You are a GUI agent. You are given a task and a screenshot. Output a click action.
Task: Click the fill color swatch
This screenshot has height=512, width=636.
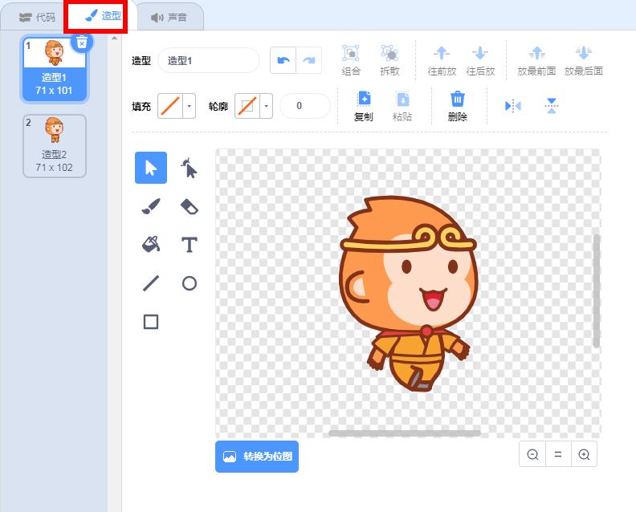click(170, 106)
